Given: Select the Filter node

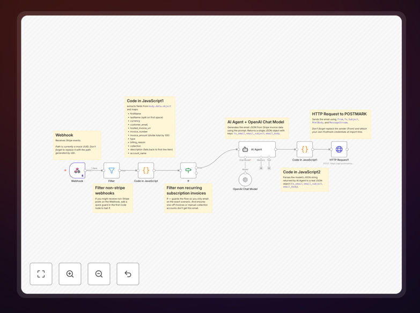Looking at the screenshot, I should [x=112, y=170].
